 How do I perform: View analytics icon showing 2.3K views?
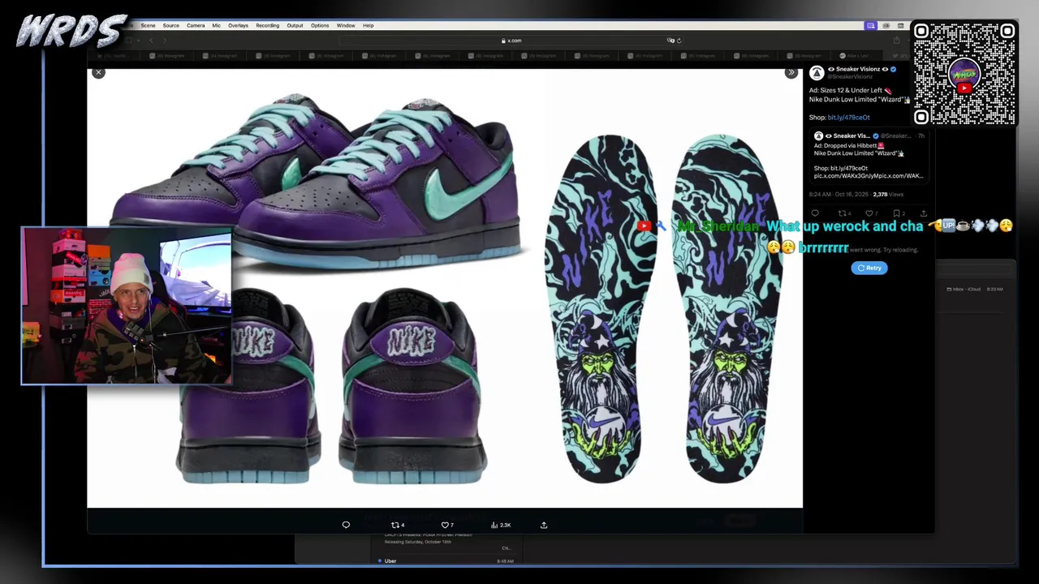click(500, 525)
